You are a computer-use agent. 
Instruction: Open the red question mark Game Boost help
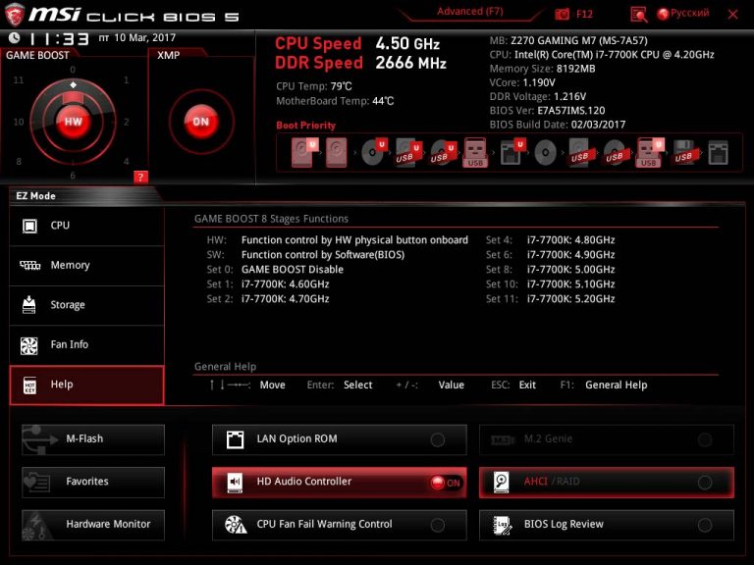pos(140,177)
